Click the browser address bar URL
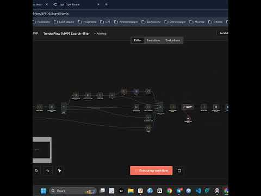Screen dimensions: 261x196 coord(51,14)
